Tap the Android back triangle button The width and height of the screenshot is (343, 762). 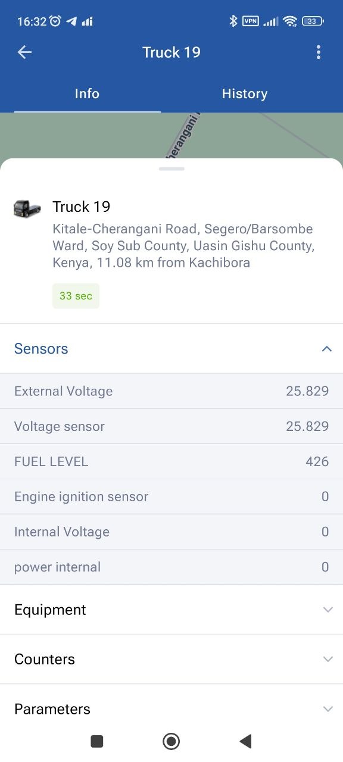coord(245,741)
